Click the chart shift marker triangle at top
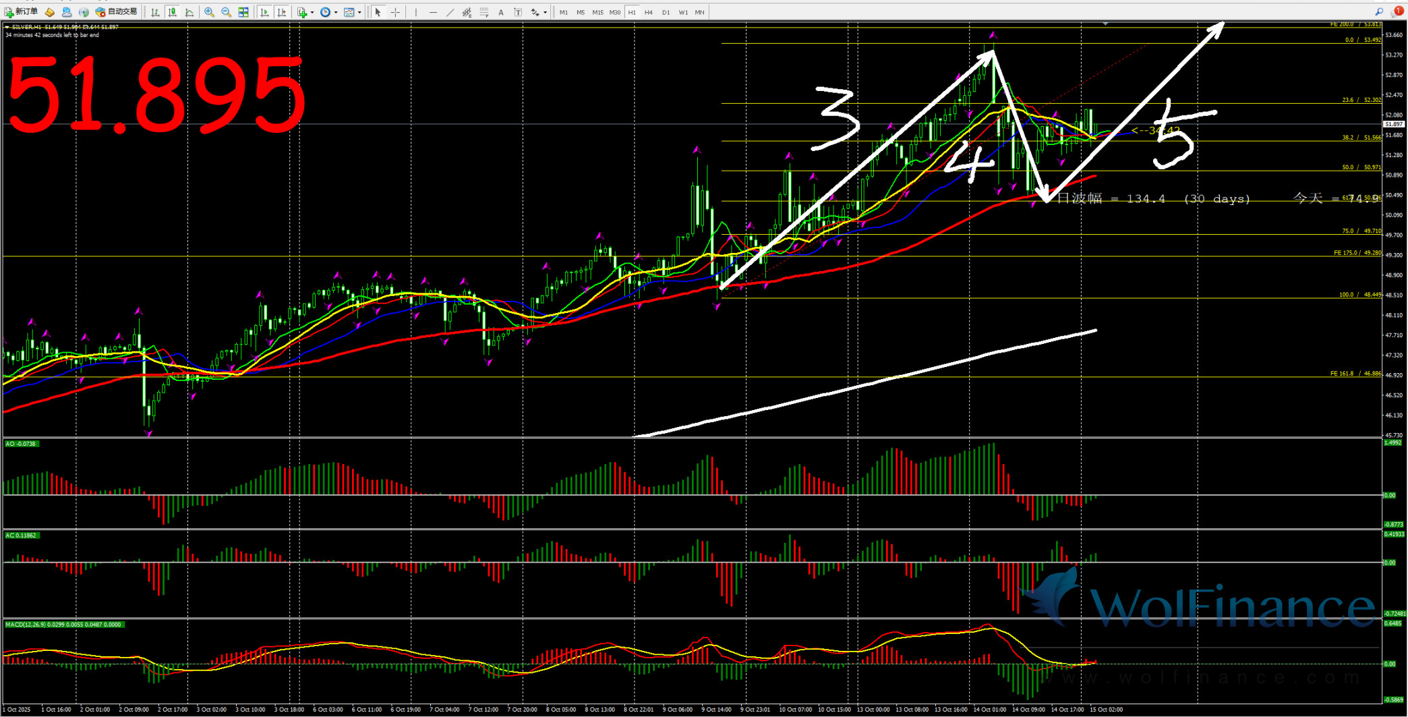The height and width of the screenshot is (717, 1408). point(1105,24)
